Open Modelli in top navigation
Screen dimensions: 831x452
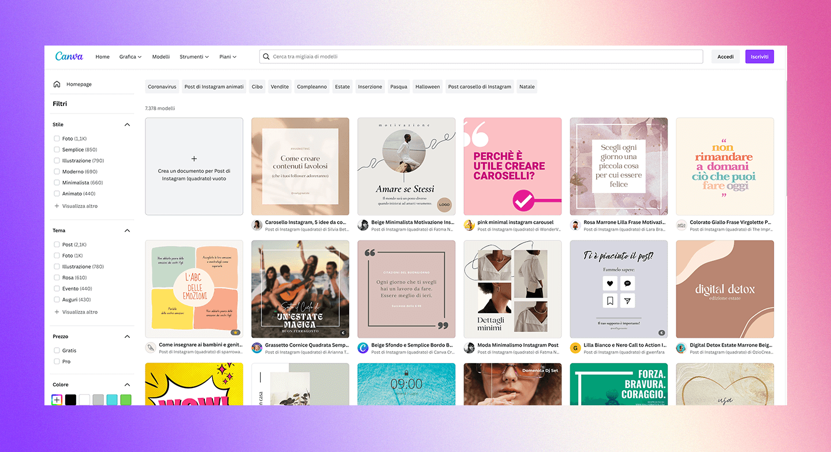161,56
